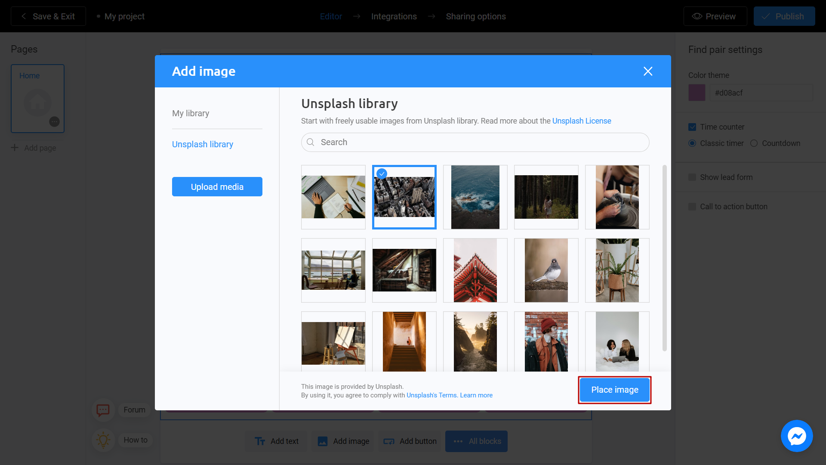Select the Countdown radio button
This screenshot has width=826, height=465.
tap(755, 143)
